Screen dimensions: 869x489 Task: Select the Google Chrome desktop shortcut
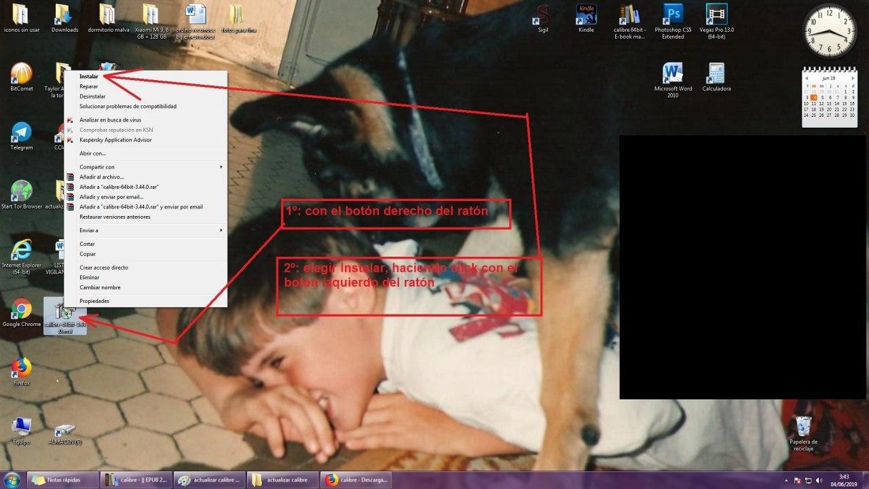point(22,313)
